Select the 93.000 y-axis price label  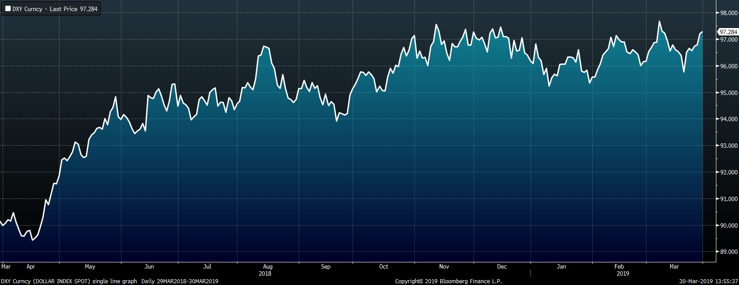point(729,146)
